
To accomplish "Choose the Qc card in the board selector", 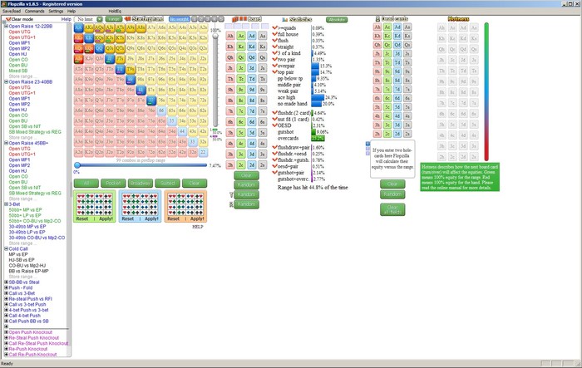I will pos(241,57).
